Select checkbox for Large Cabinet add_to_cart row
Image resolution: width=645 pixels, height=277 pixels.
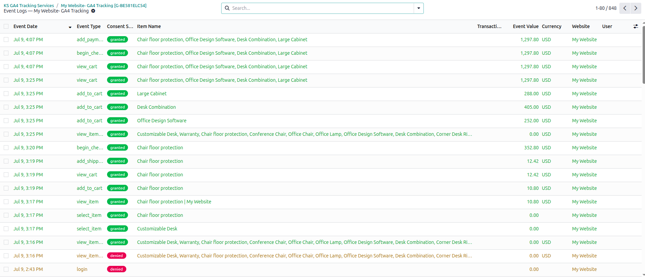click(x=6, y=94)
